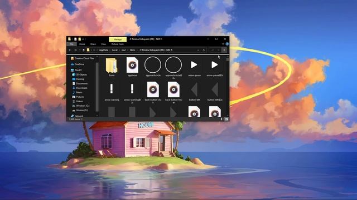Image resolution: width=357 pixels, height=200 pixels.
Task: Open the Fonts folder
Action: (x=112, y=67)
